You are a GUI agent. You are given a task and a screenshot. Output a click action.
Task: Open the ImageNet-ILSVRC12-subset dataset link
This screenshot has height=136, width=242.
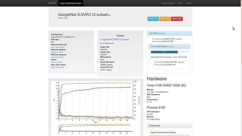tap(115, 39)
